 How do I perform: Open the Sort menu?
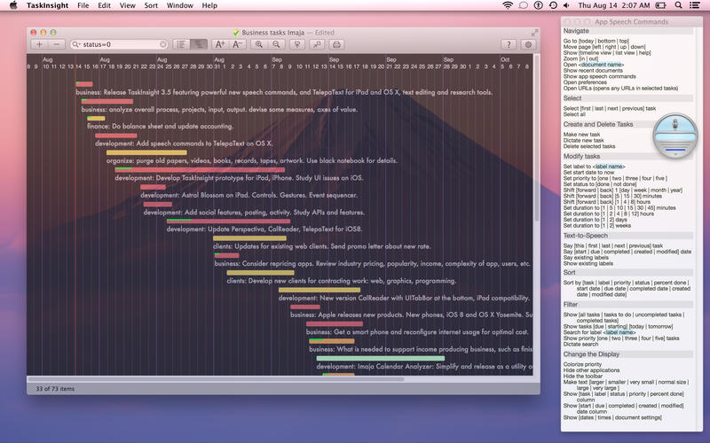(x=151, y=5)
